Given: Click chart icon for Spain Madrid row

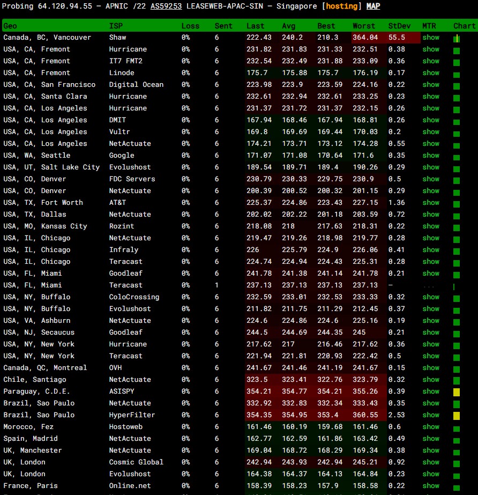Looking at the screenshot, I should [456, 441].
